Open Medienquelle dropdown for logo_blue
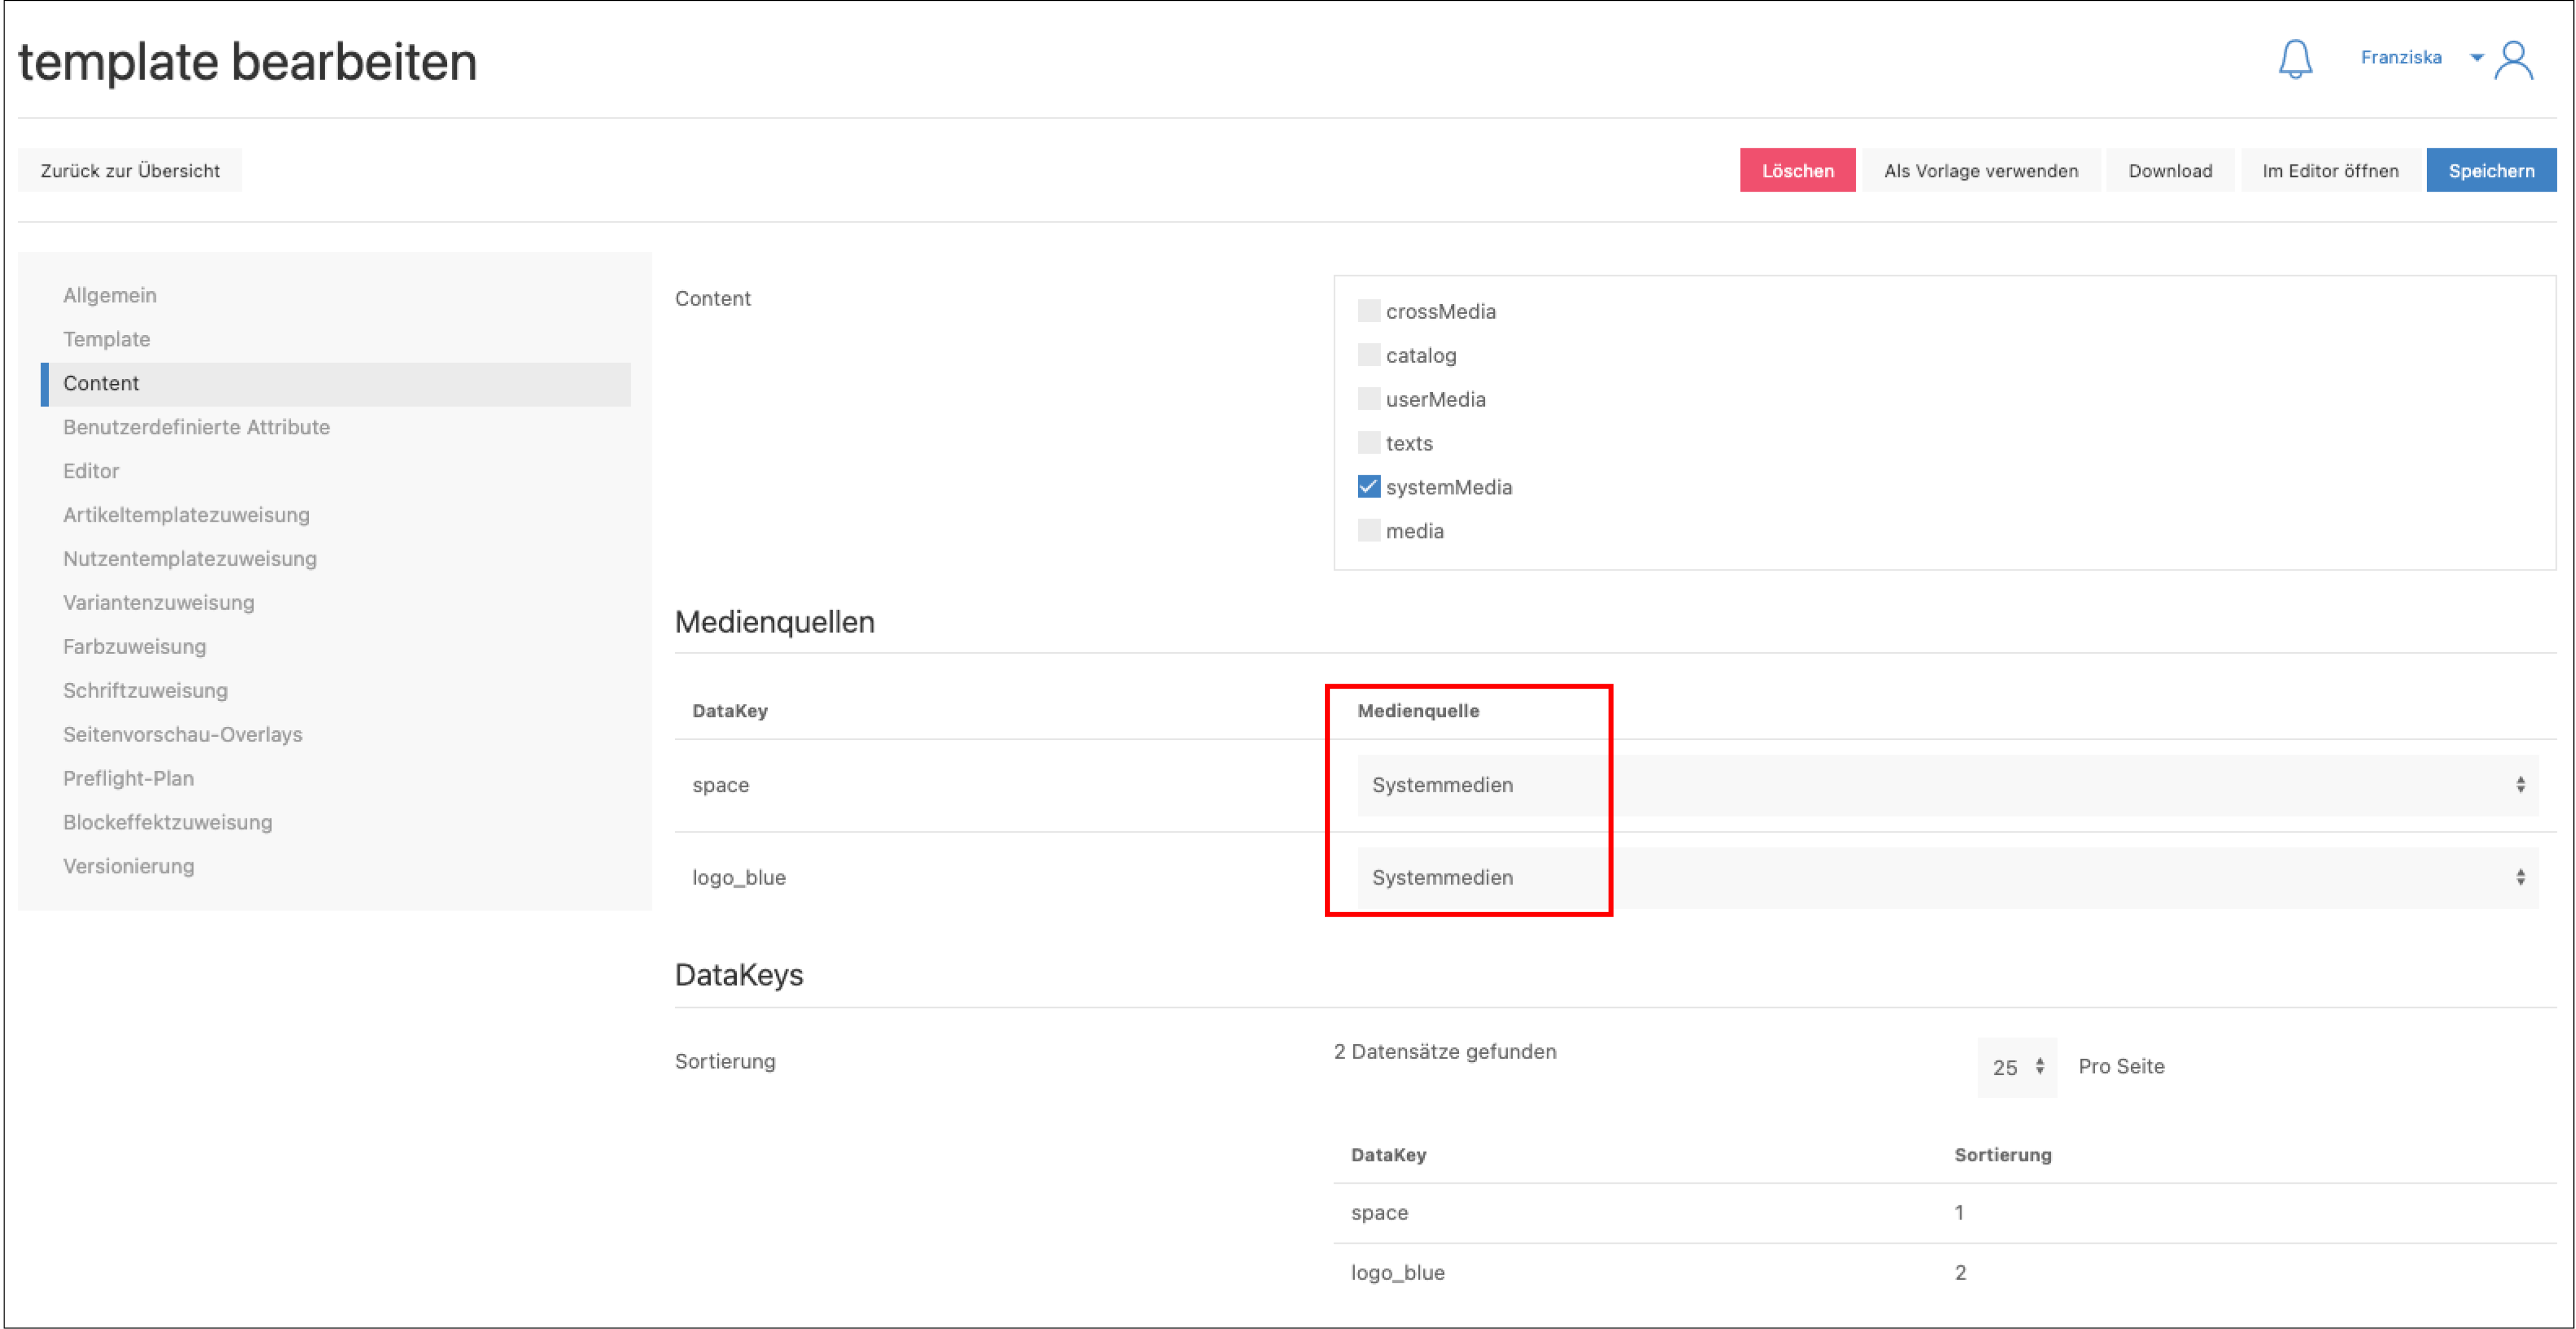This screenshot has width=2576, height=1329. click(1946, 877)
